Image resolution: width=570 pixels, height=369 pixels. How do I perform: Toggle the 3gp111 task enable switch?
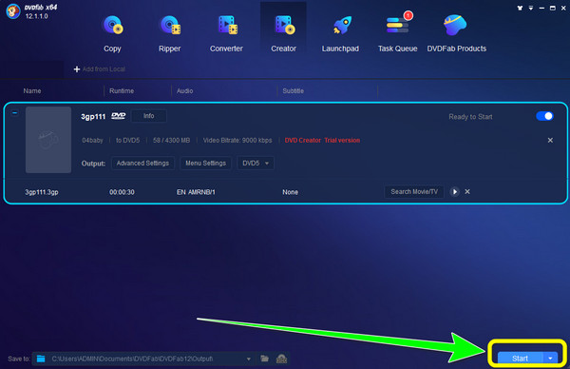(x=544, y=116)
